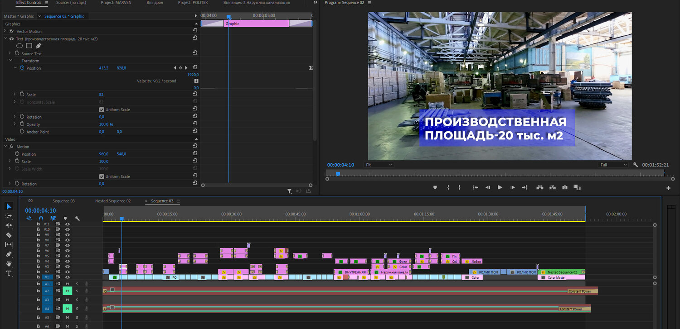
Task: Expand the Opacity property
Action: [15, 124]
